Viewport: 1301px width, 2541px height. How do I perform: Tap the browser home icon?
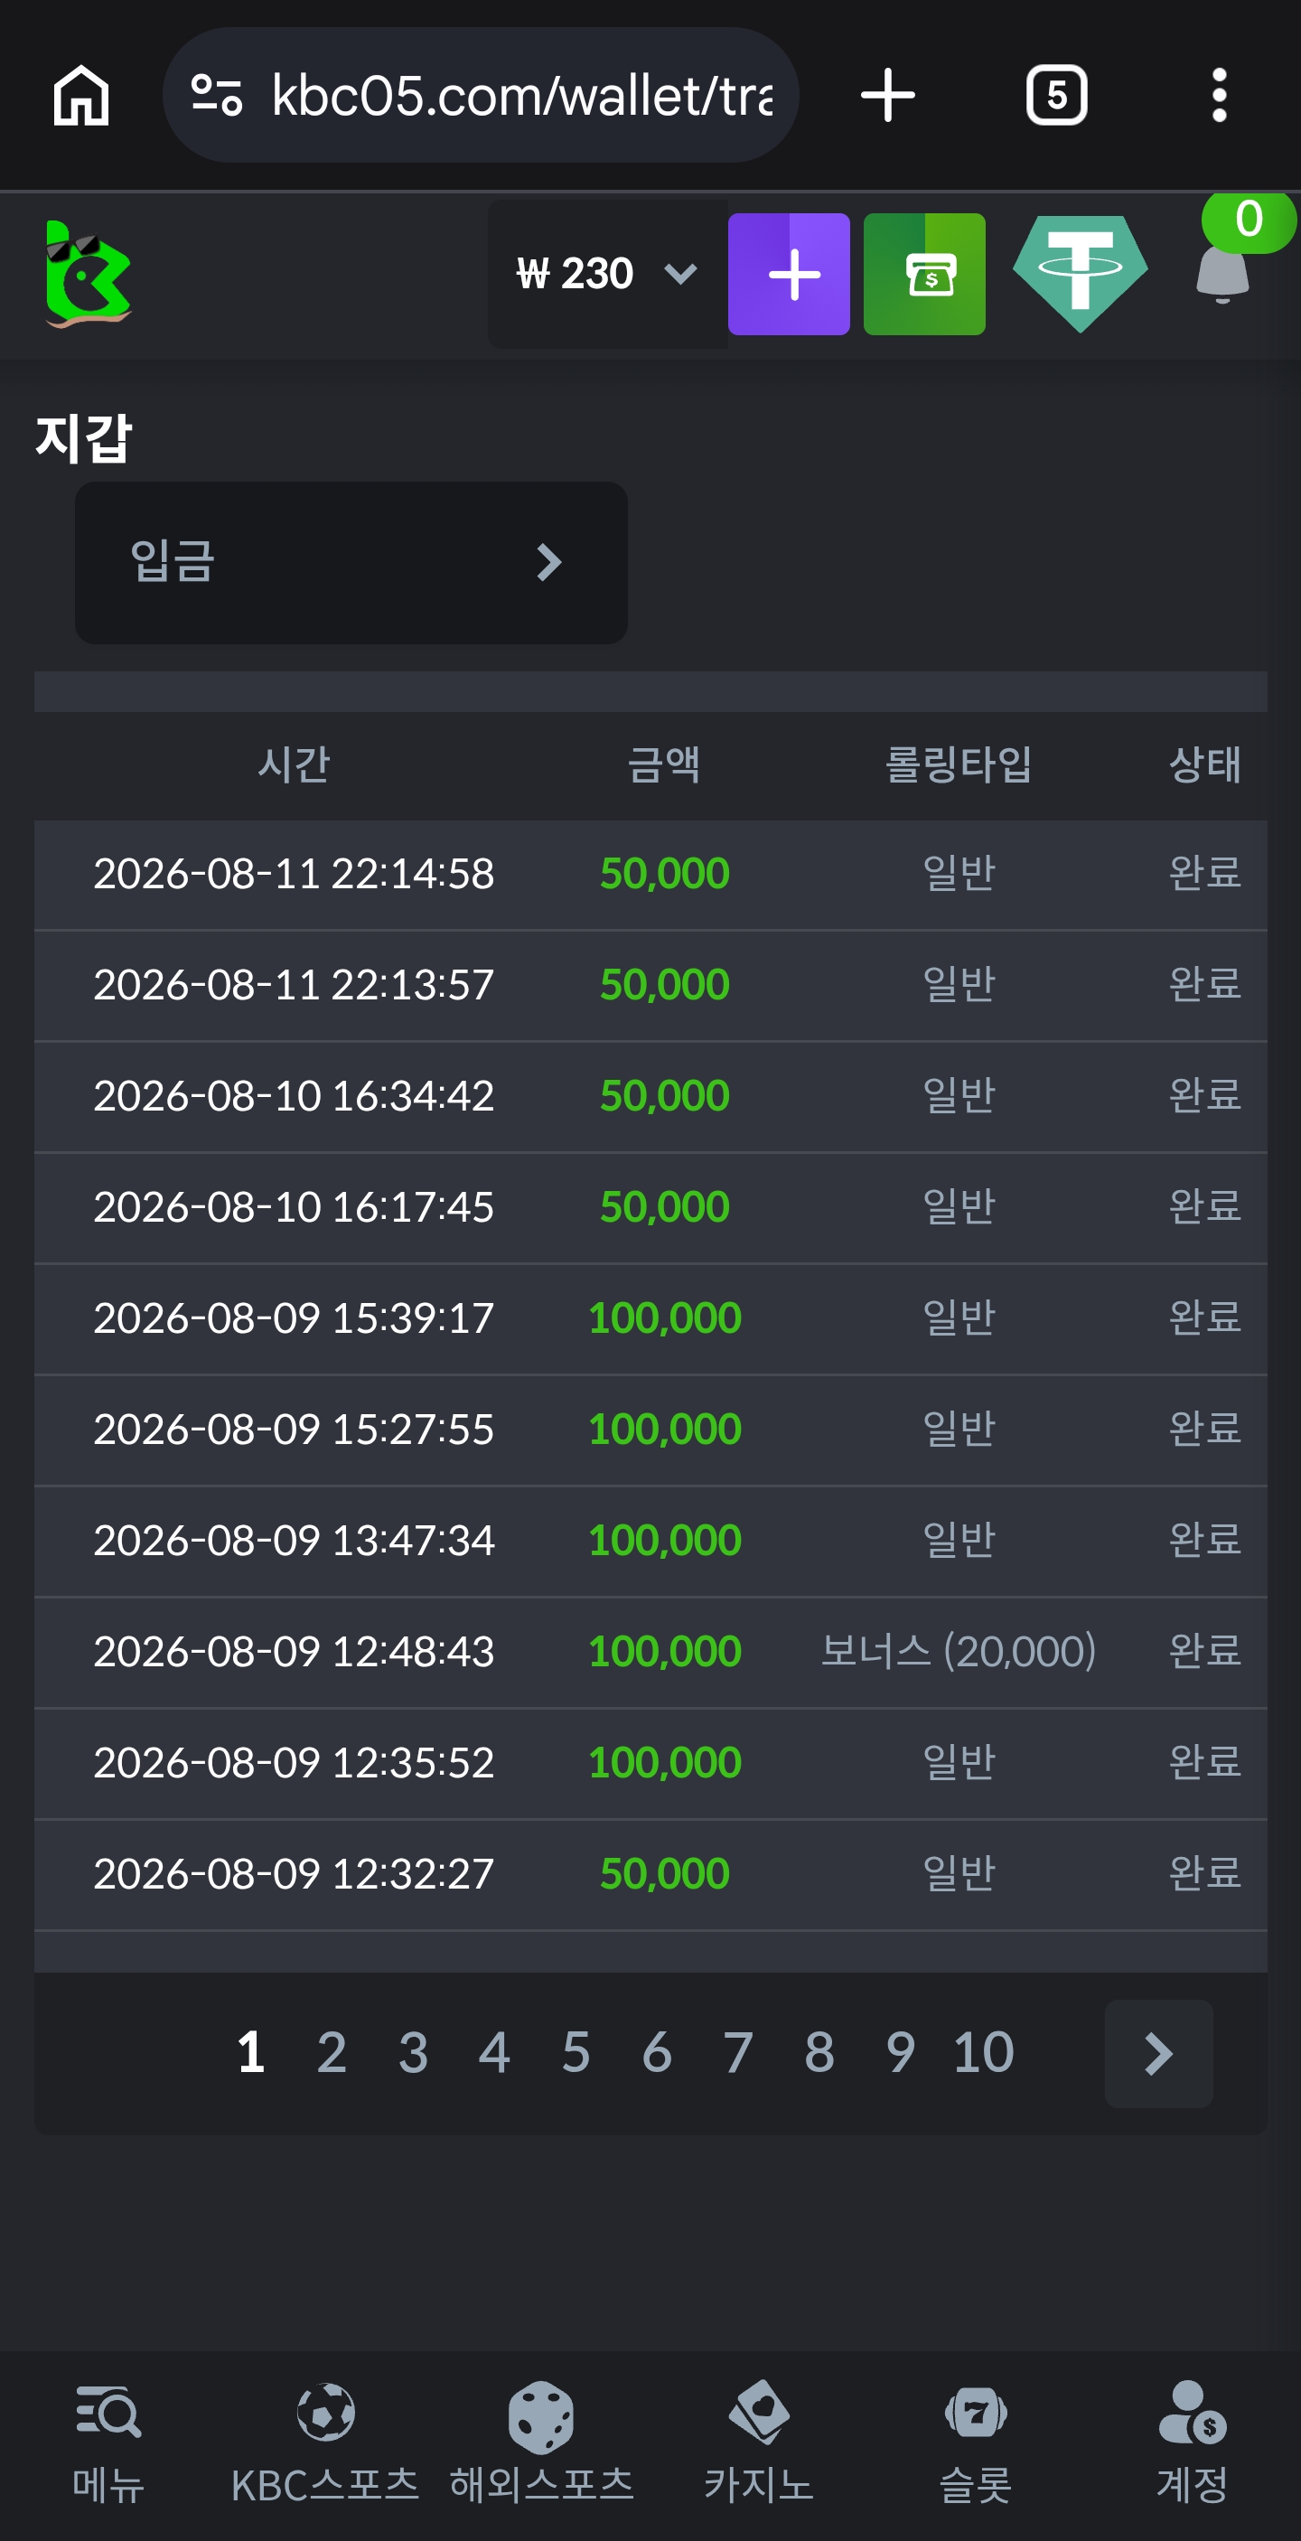[x=81, y=96]
